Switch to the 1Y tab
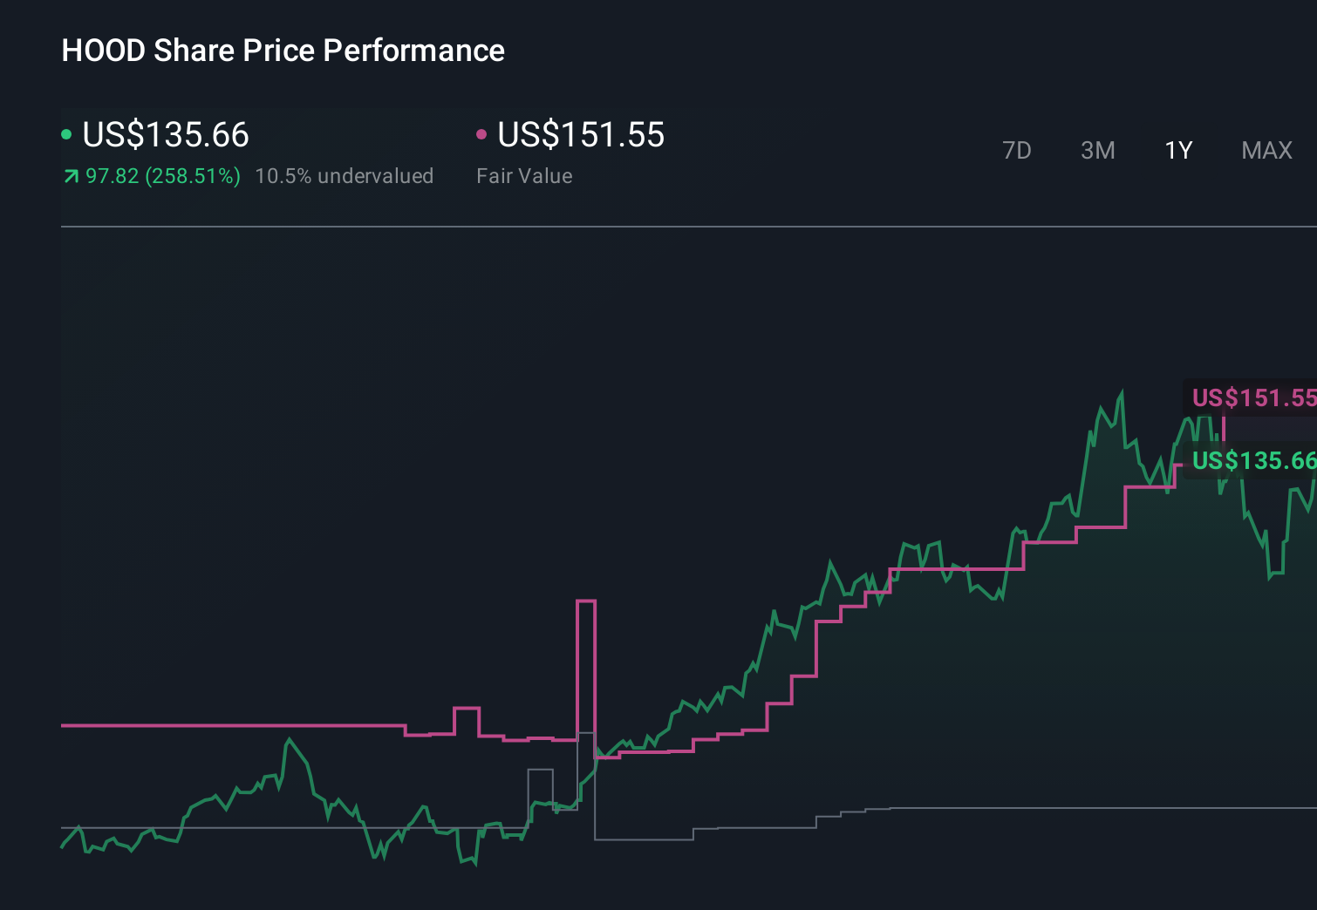 [1177, 150]
